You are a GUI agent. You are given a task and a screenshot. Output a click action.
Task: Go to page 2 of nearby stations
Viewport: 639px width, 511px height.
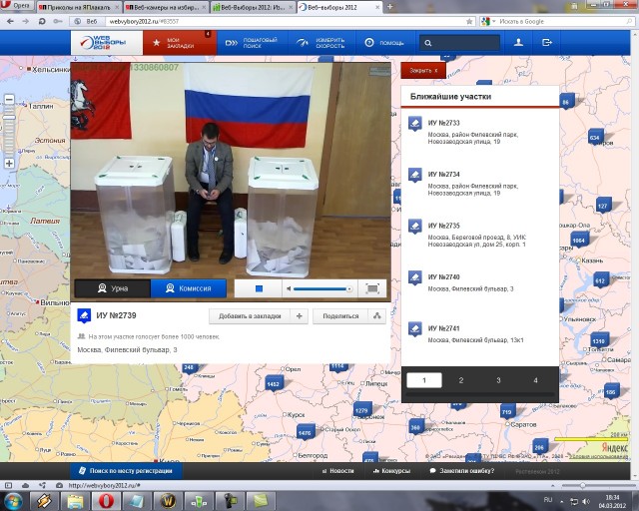pos(461,380)
